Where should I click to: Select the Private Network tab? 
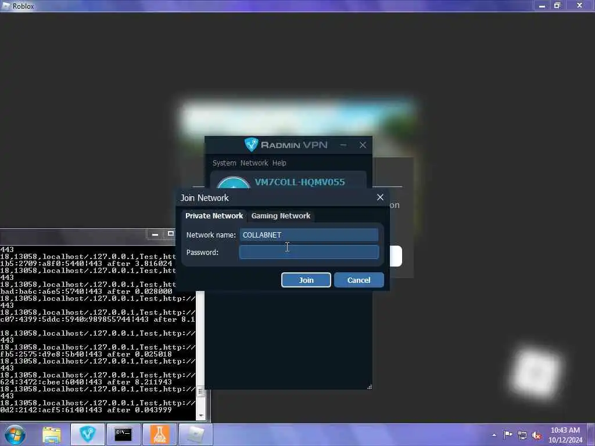[214, 216]
